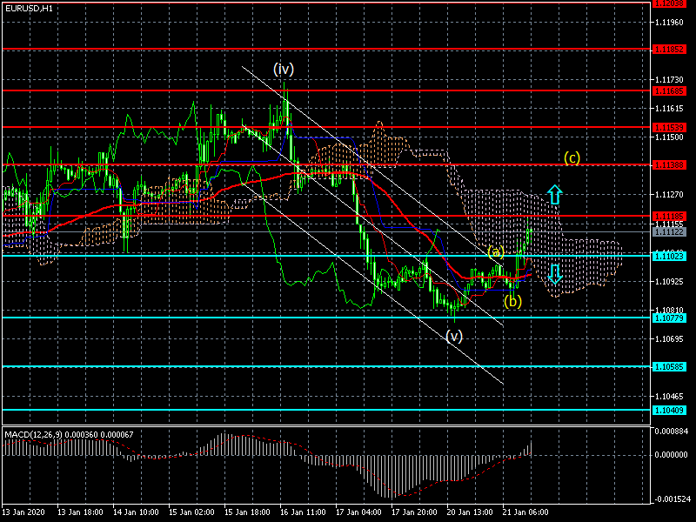
Task: Click the 0.000884 MACD scale value
Action: click(671, 431)
